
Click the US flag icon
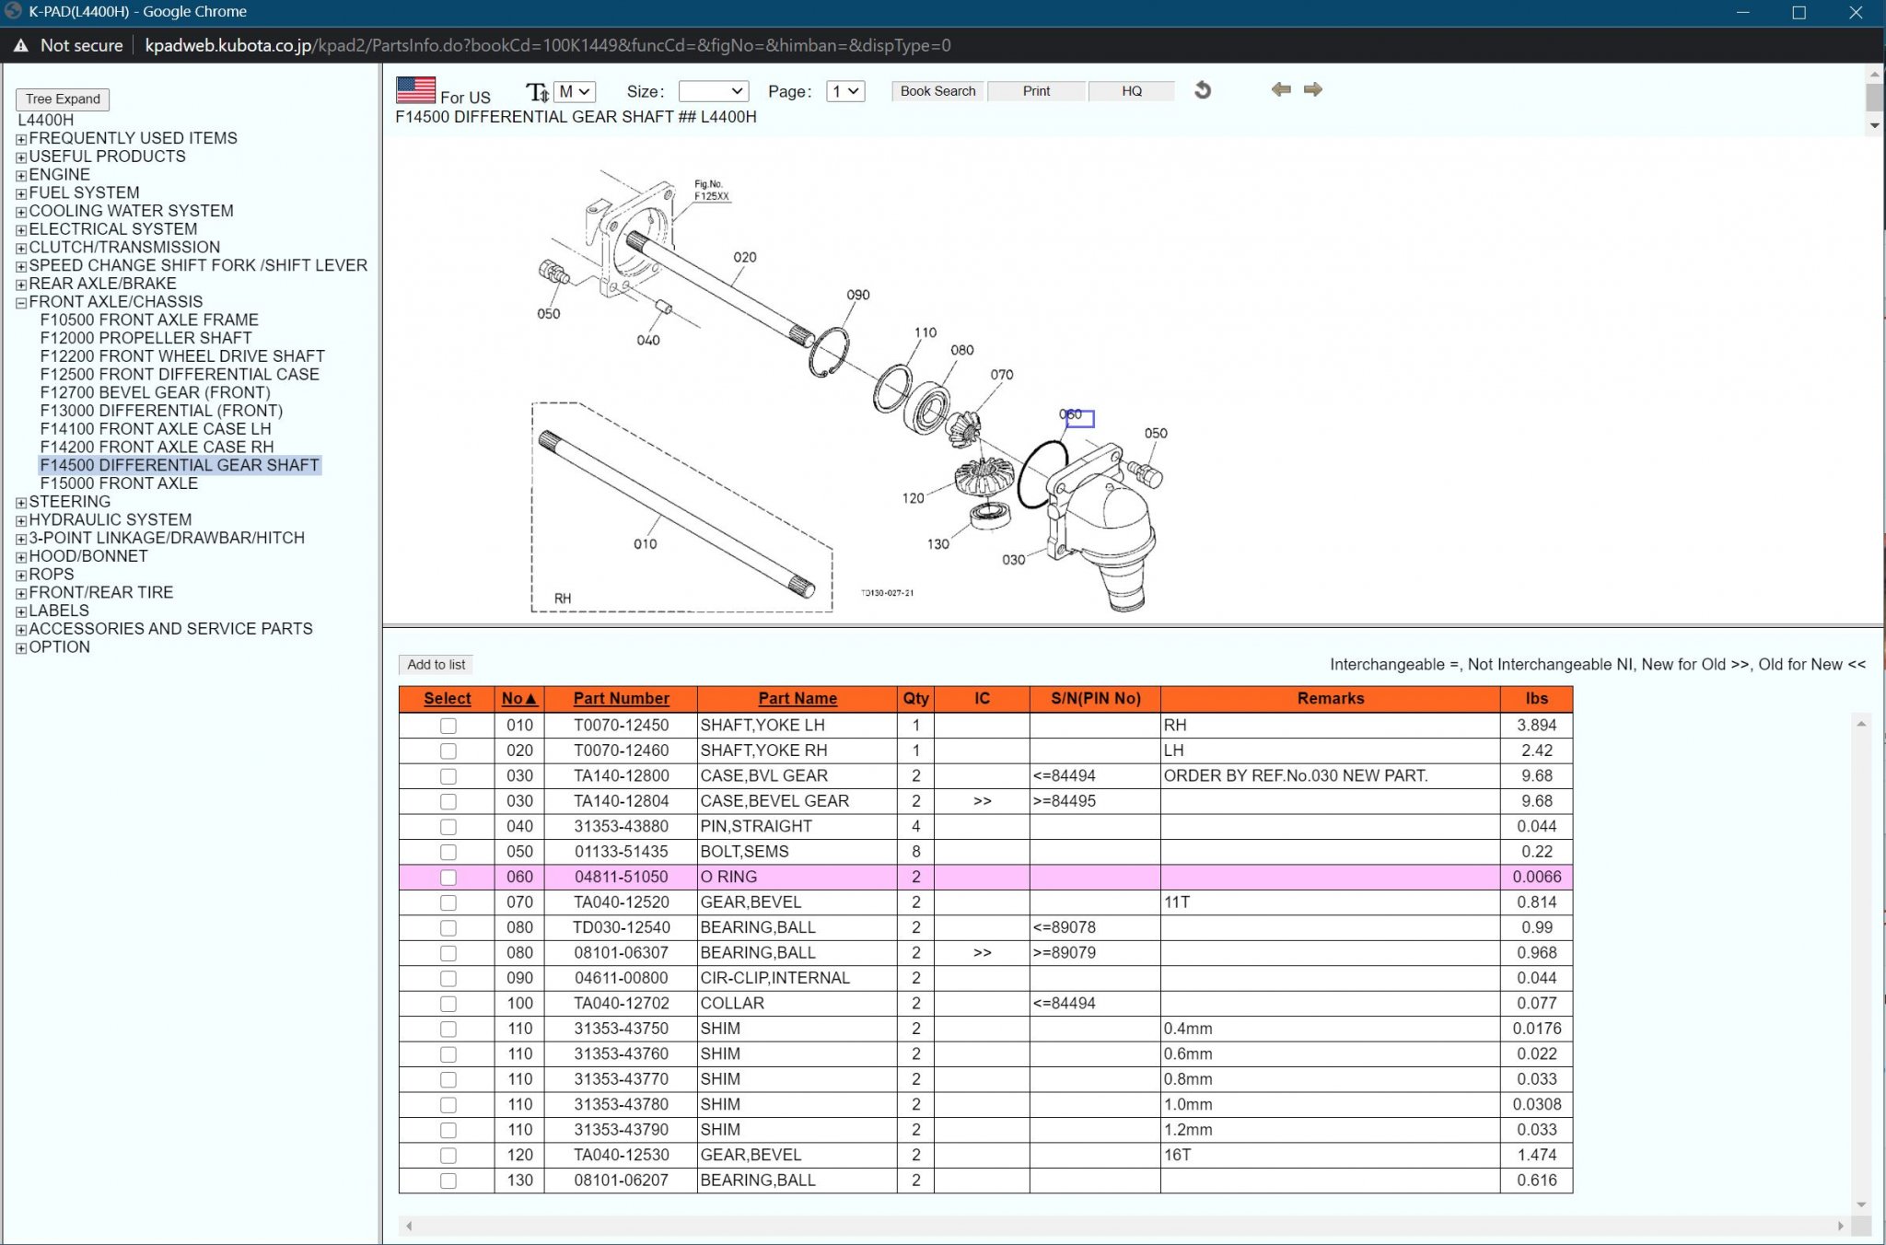(x=415, y=90)
